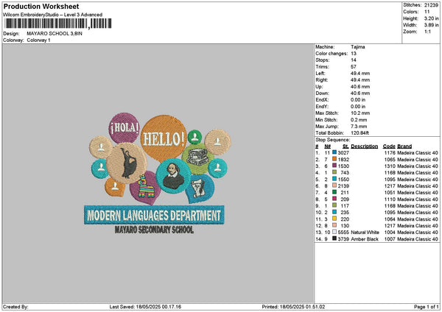The image size is (442, 312).
Task: Click thread code 1310 in the table
Action: 390,166
